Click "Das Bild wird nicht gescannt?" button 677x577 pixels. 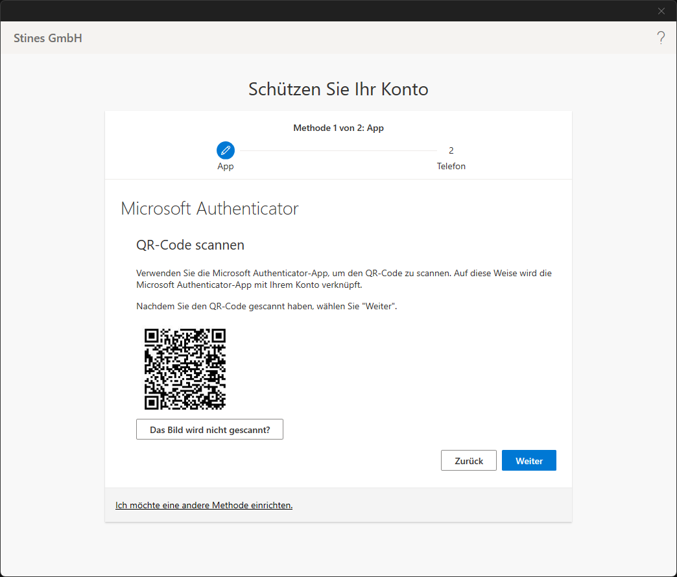pos(209,430)
